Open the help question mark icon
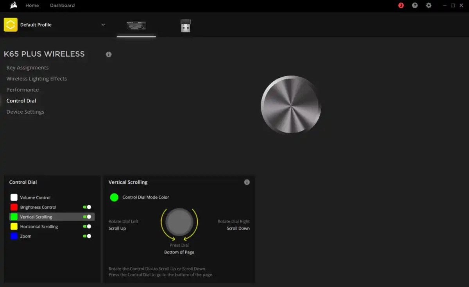Viewport: 469px width, 287px height. 415,5
